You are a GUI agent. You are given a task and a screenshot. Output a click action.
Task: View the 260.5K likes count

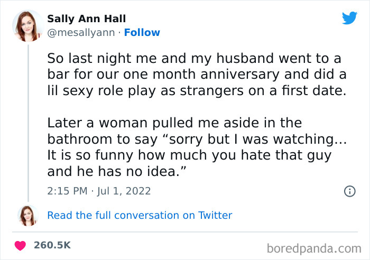52,245
